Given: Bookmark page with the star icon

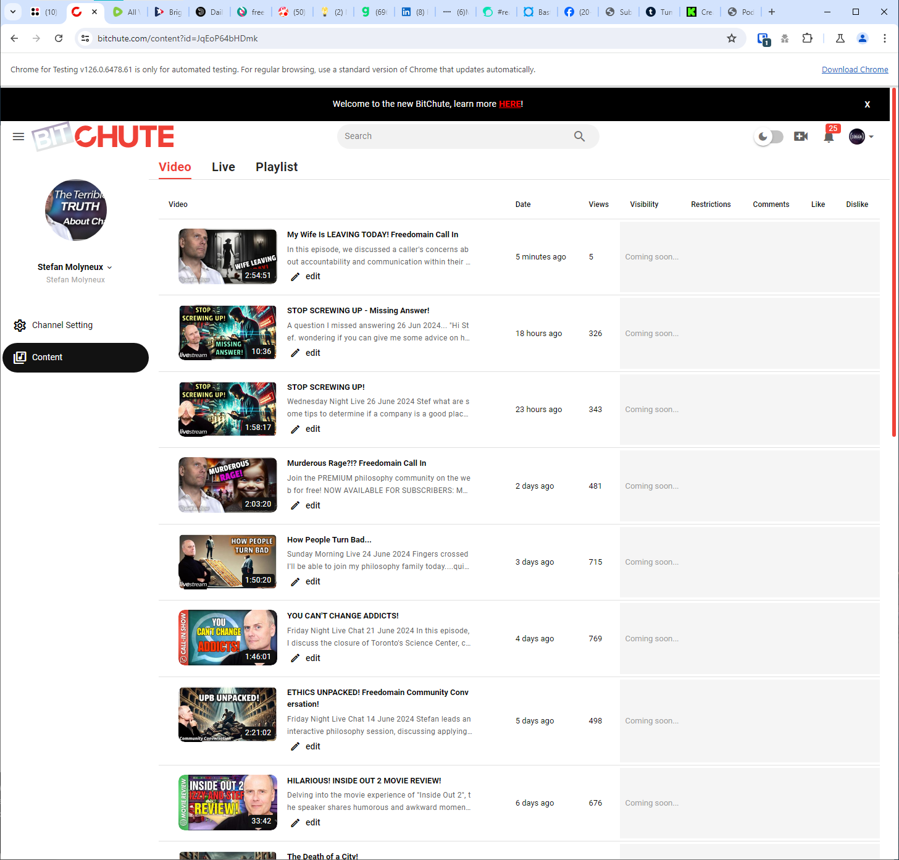Looking at the screenshot, I should point(732,38).
